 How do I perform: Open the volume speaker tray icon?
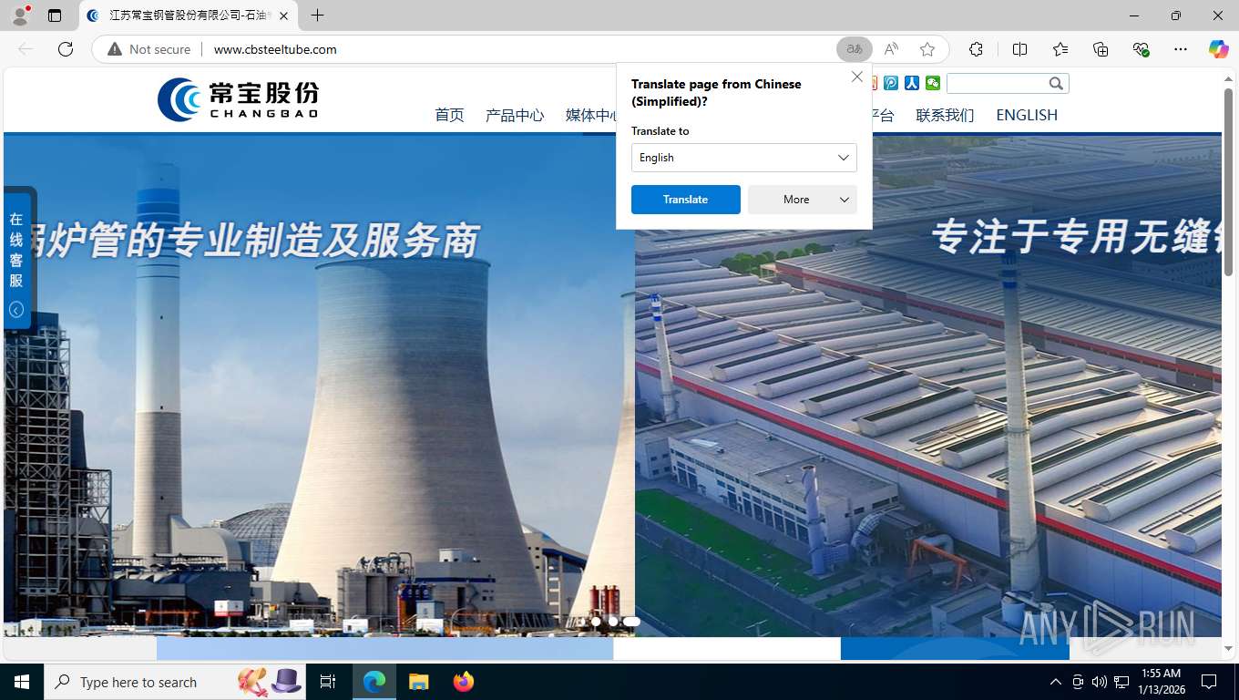pos(1100,682)
